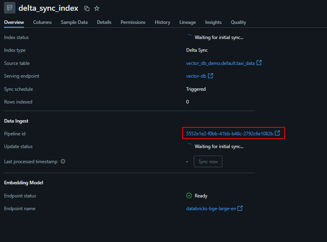
Task: Click the Embedding Model heading
Action: point(23,183)
